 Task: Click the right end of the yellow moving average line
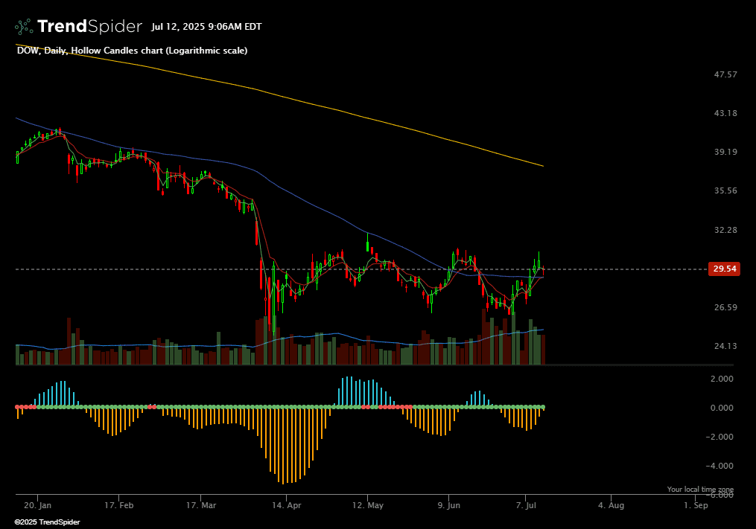(x=542, y=165)
